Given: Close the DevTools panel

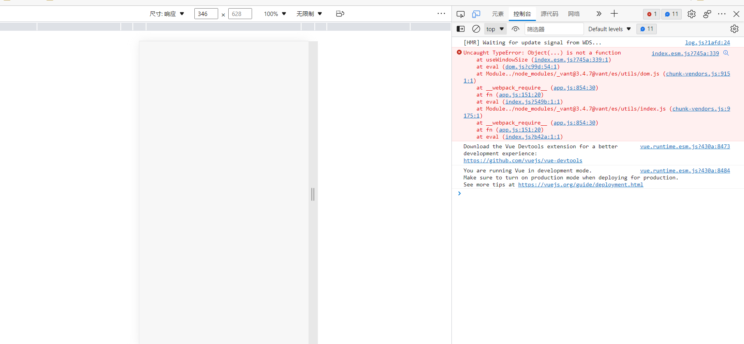Looking at the screenshot, I should tap(736, 14).
